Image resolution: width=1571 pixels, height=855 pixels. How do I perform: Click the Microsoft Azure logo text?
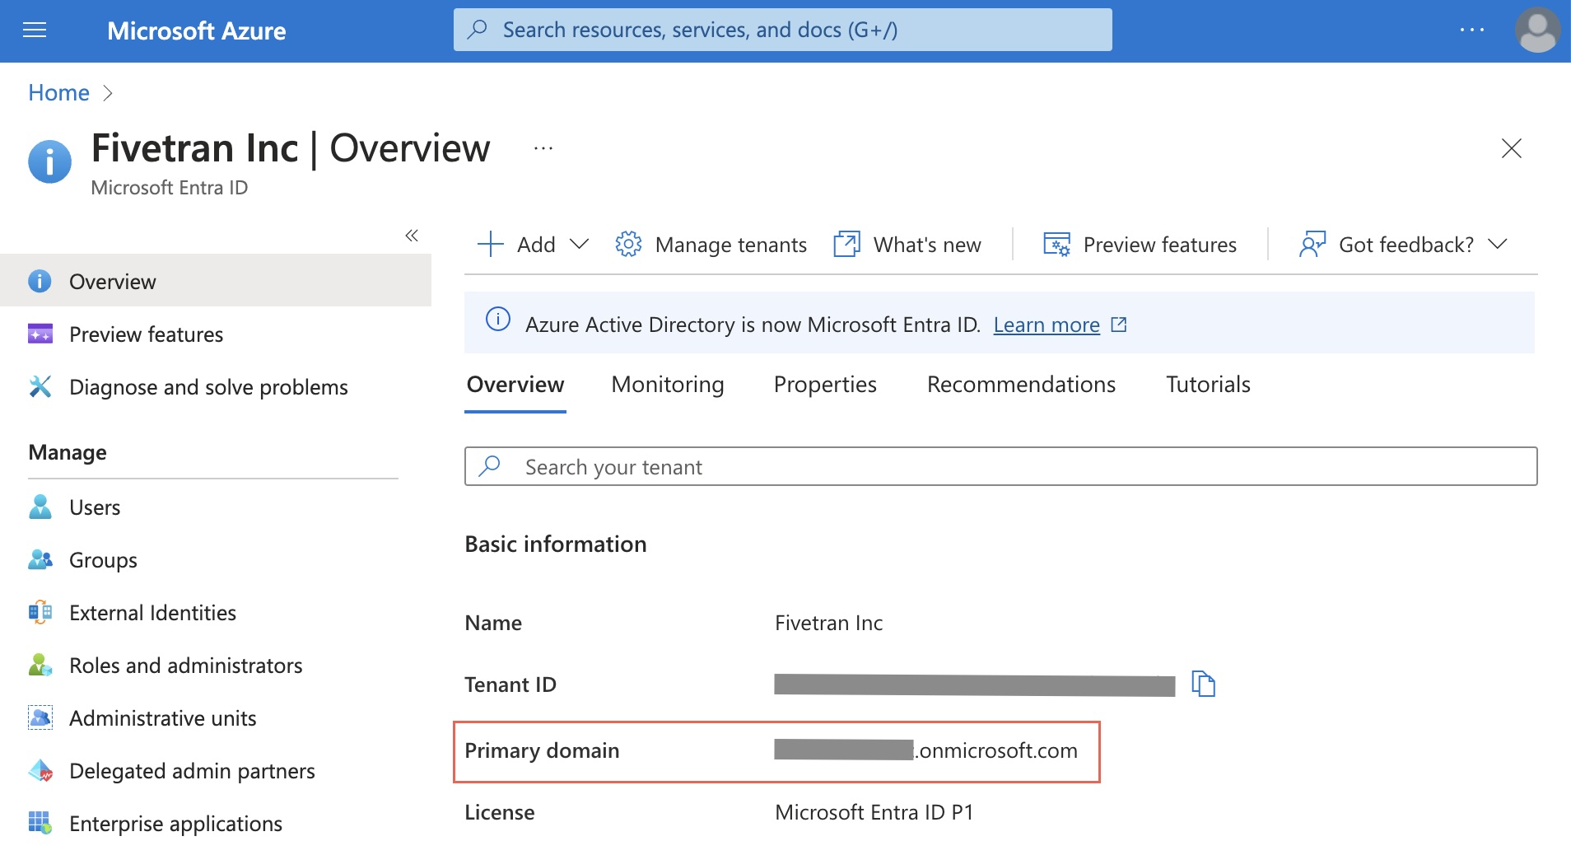click(x=196, y=30)
